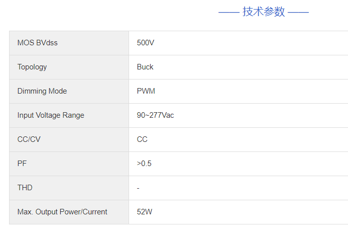Select the Max. Output Power/Current label
This screenshot has width=348, height=234.
[x=62, y=212]
